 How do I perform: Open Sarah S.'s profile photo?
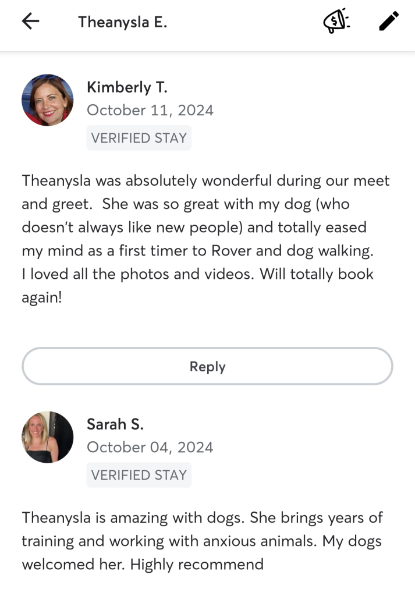[48, 437]
